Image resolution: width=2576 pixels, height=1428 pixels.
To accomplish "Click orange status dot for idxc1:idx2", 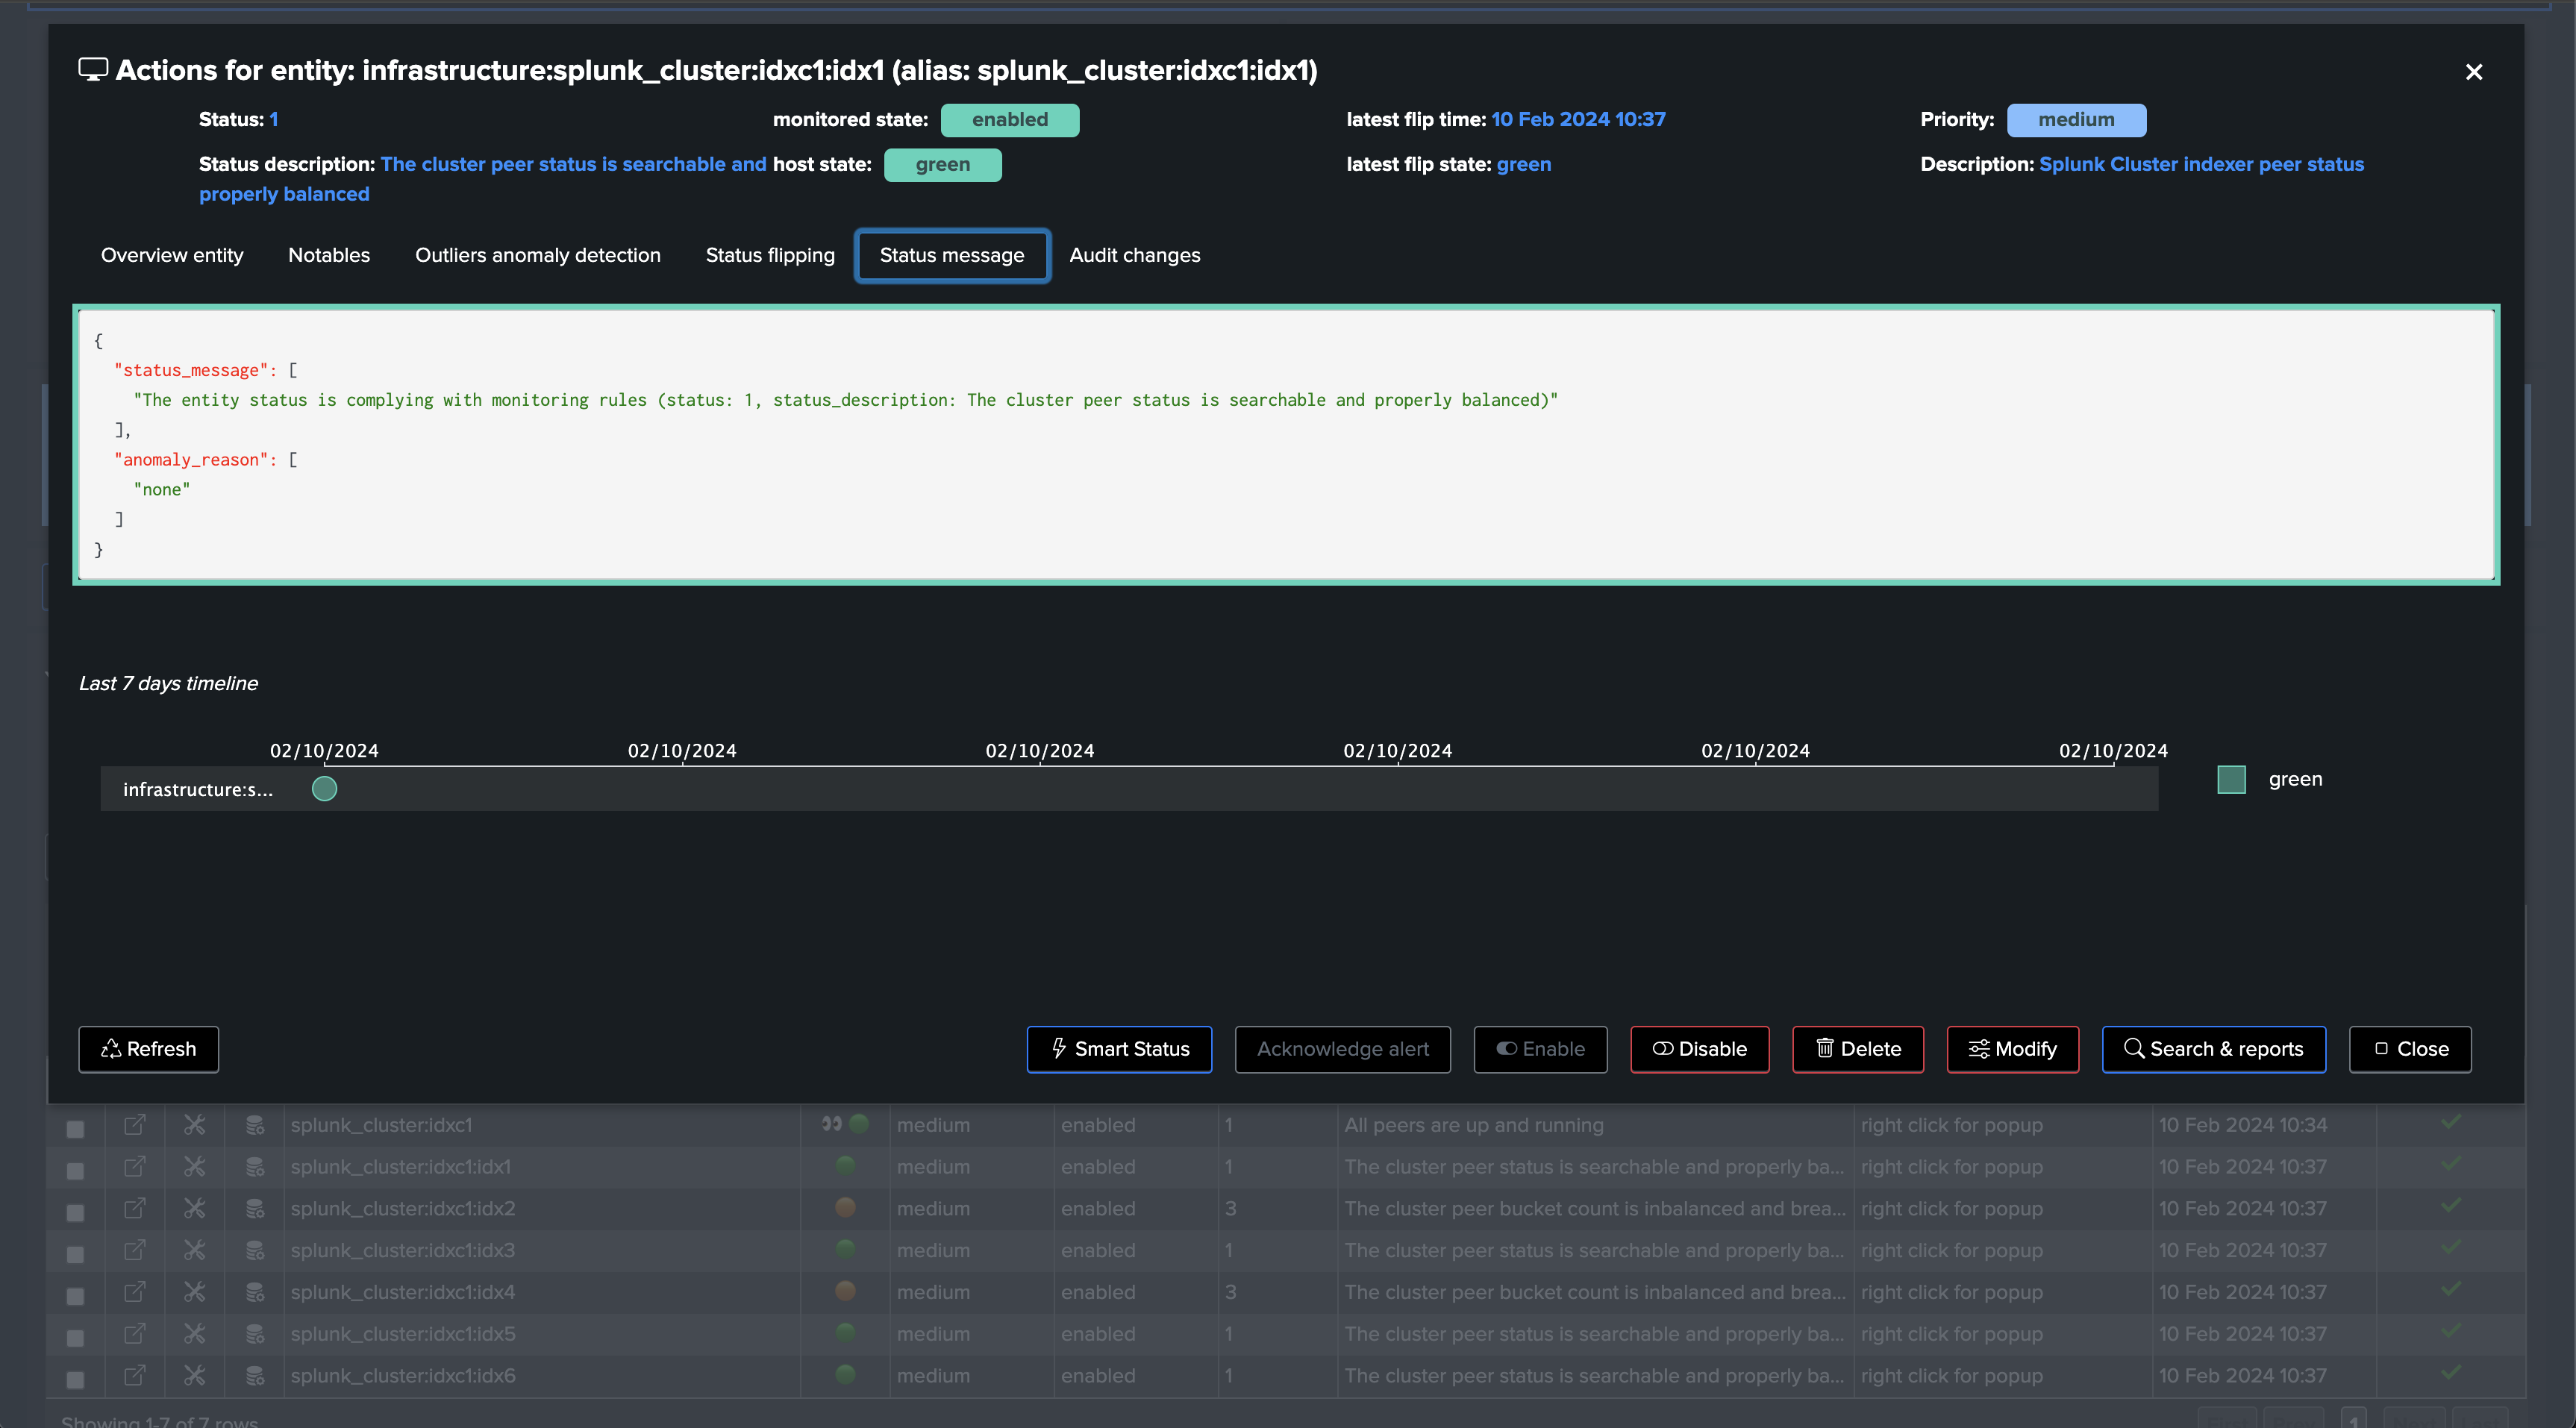I will click(x=845, y=1207).
